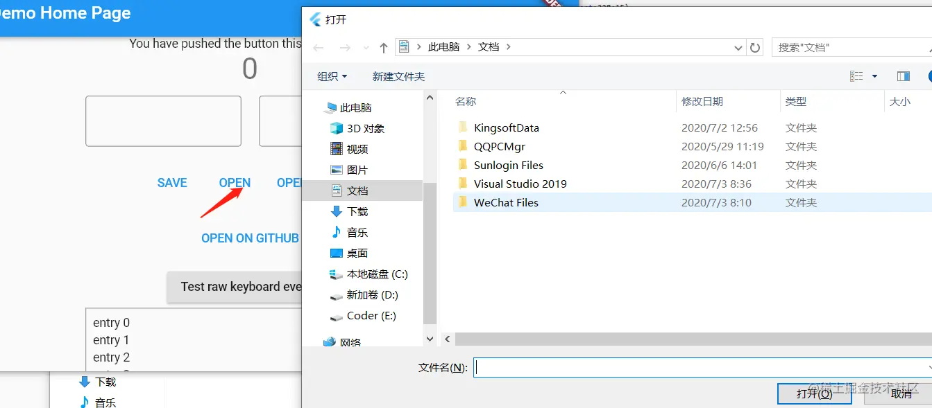Select entry 0 in the demo list

[111, 323]
